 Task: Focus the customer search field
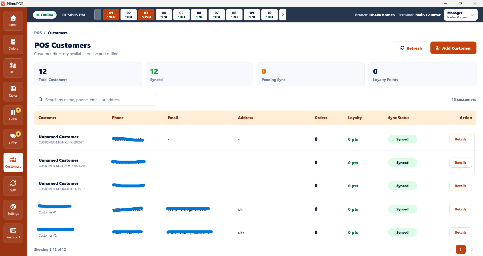pos(96,99)
